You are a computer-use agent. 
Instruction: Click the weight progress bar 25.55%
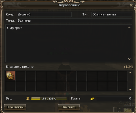tap(49, 99)
